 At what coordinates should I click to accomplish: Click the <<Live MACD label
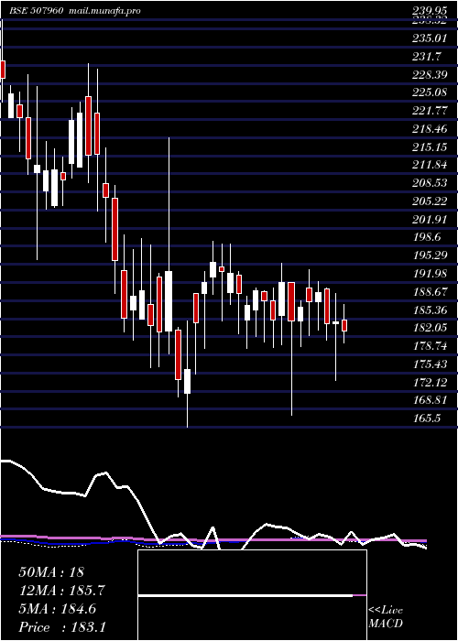coord(386,617)
